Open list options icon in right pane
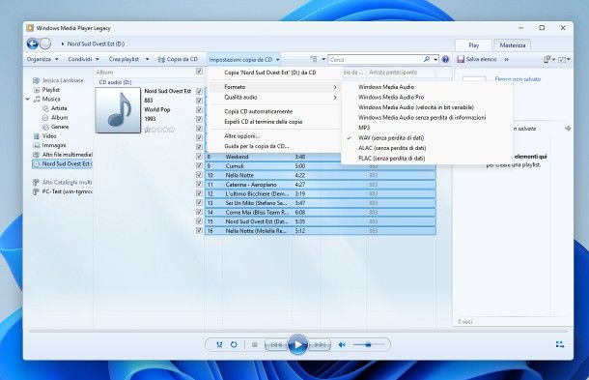589x380 pixels. pos(547,59)
